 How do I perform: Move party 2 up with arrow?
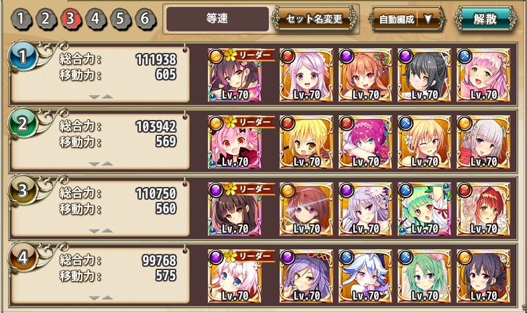pyautogui.click(x=107, y=164)
